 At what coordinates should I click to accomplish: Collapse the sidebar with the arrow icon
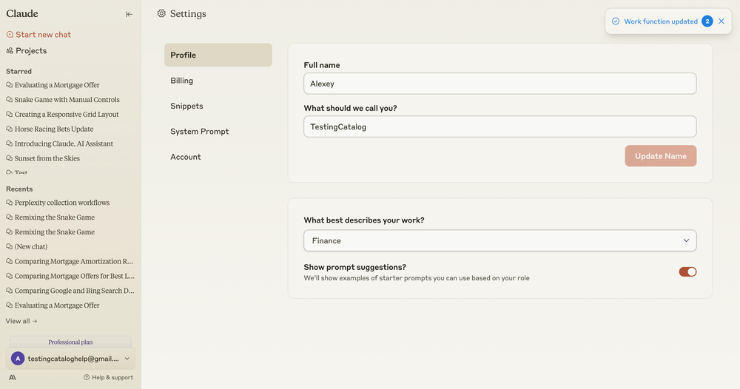(129, 14)
